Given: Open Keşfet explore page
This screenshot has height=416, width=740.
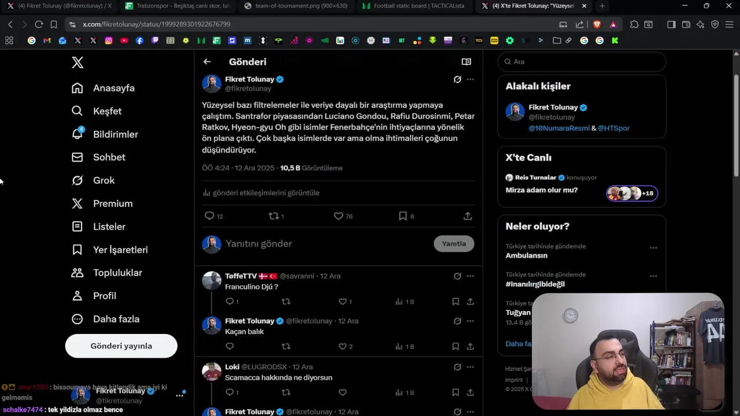Looking at the screenshot, I should click(x=97, y=111).
